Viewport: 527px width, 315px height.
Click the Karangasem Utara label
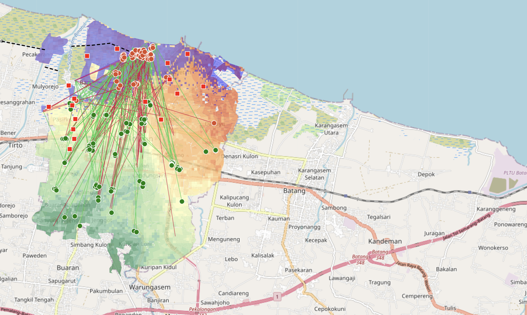[x=331, y=129]
